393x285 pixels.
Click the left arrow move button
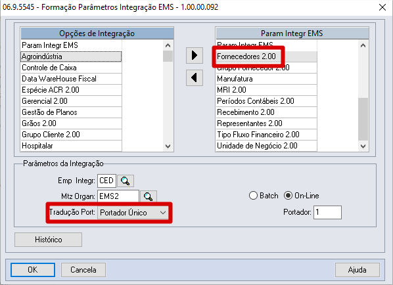tap(195, 77)
